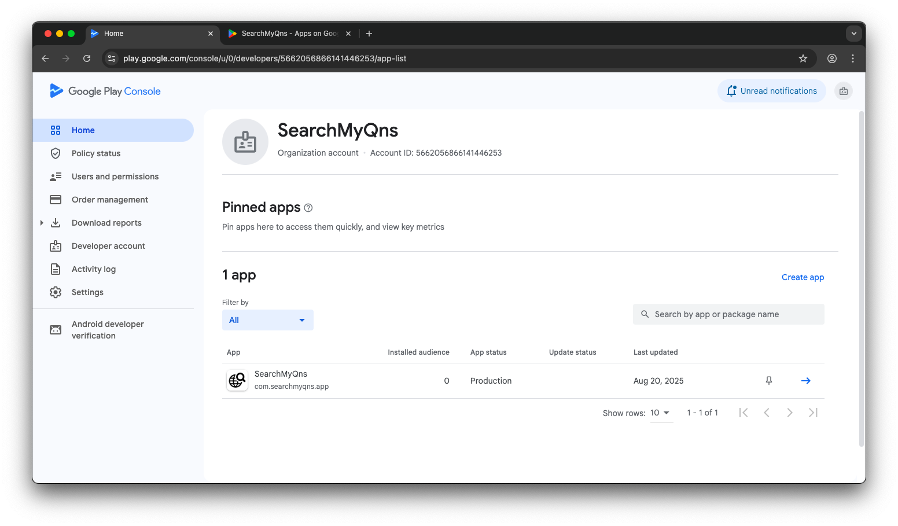Open Activity log page
This screenshot has width=898, height=526.
pos(113,269)
